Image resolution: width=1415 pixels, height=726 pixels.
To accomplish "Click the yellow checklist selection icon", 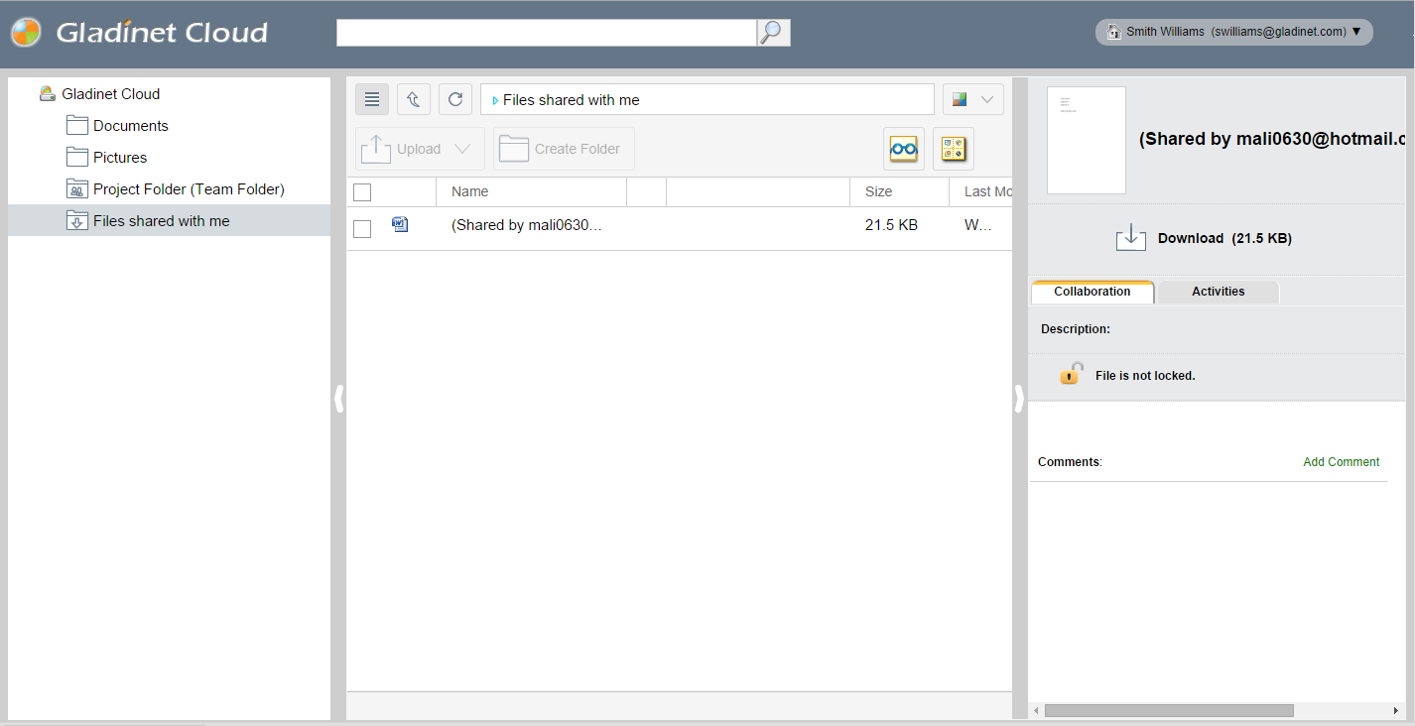I will pyautogui.click(x=954, y=149).
